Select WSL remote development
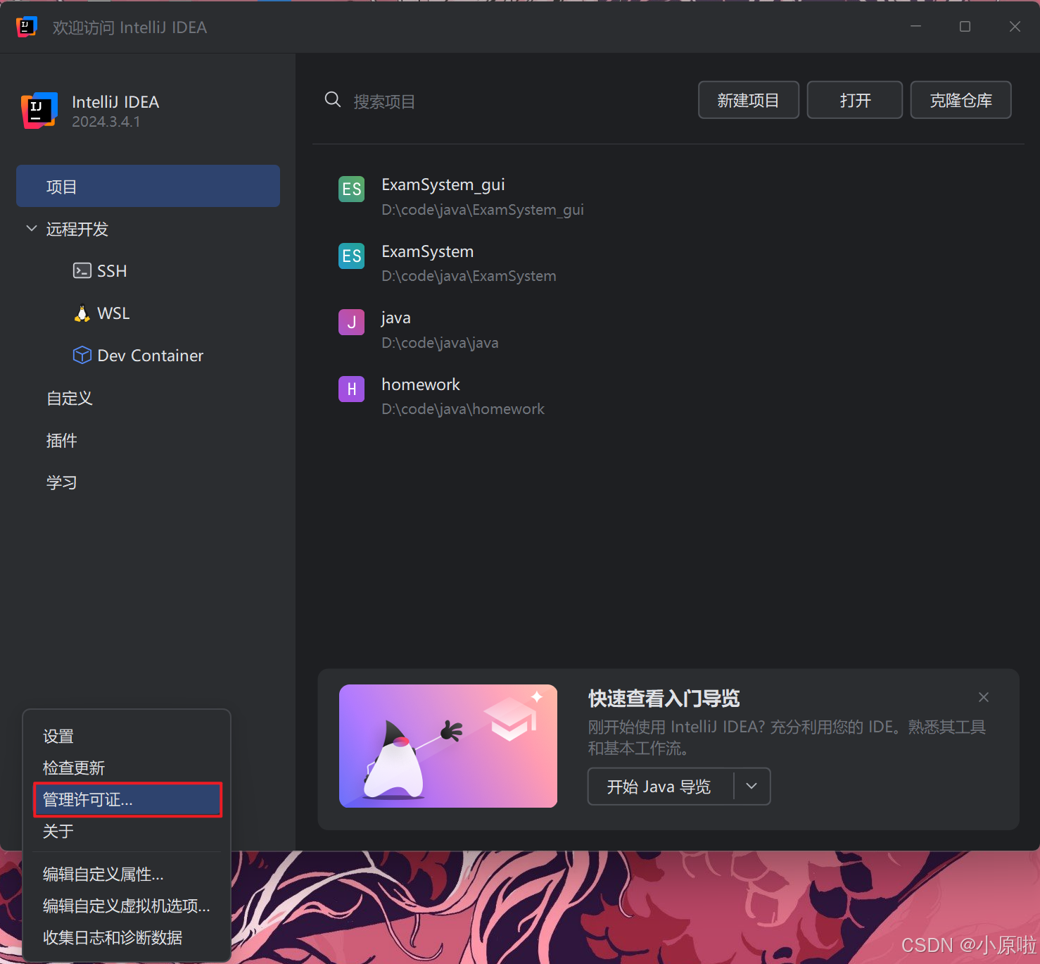Viewport: 1040px width, 964px height. pos(113,313)
